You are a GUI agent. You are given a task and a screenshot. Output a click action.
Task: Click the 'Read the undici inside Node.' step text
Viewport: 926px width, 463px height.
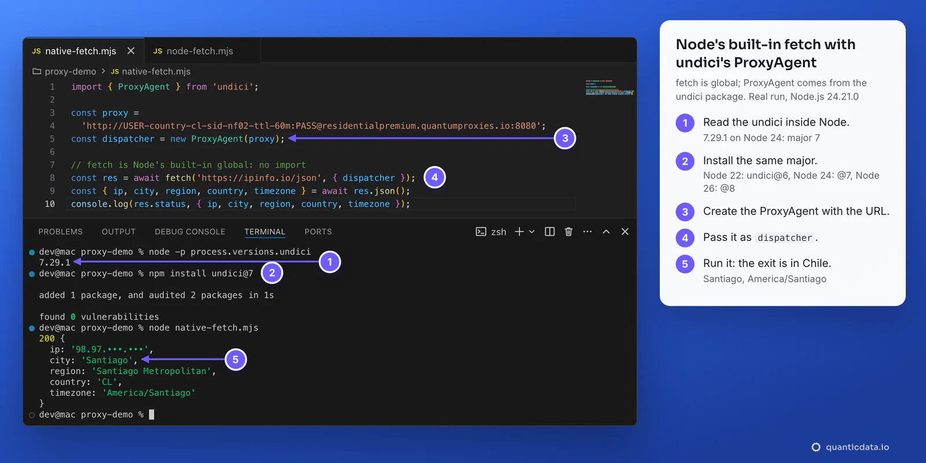click(776, 122)
